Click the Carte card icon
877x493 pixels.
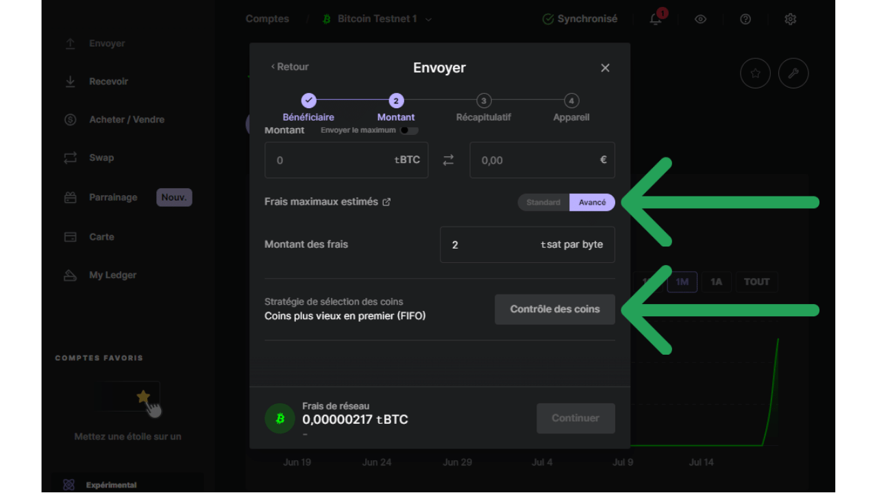click(x=70, y=237)
